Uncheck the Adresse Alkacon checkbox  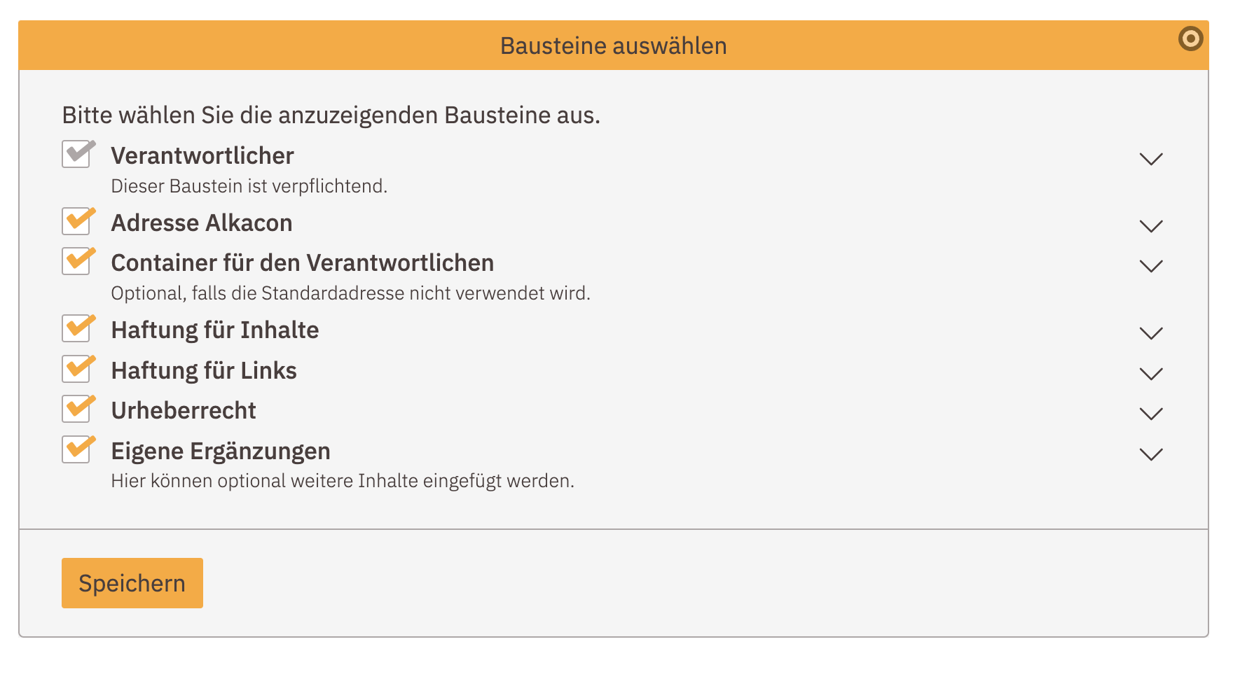[x=77, y=221]
